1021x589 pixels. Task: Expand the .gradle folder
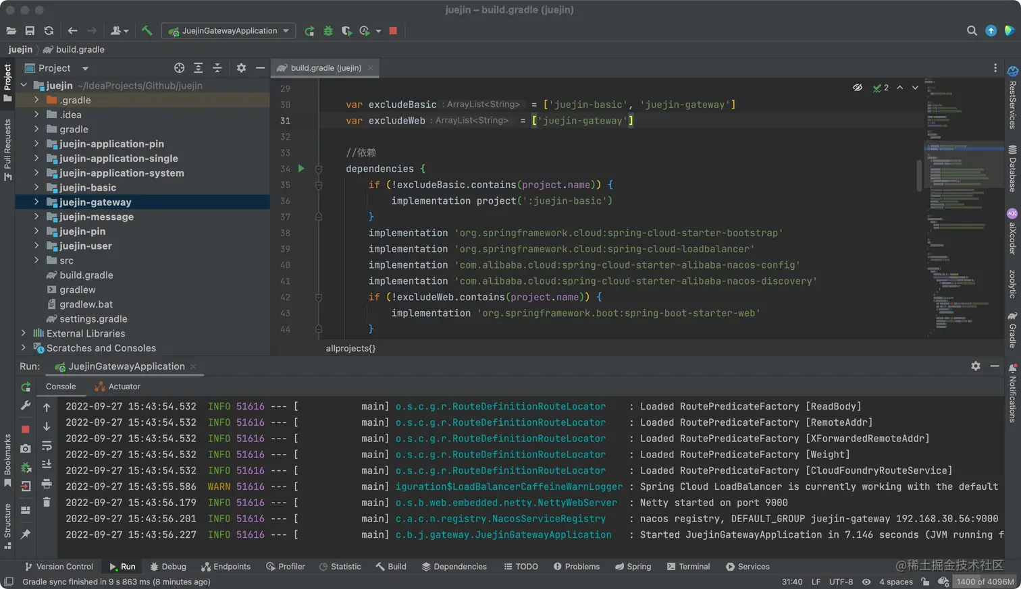[36, 100]
